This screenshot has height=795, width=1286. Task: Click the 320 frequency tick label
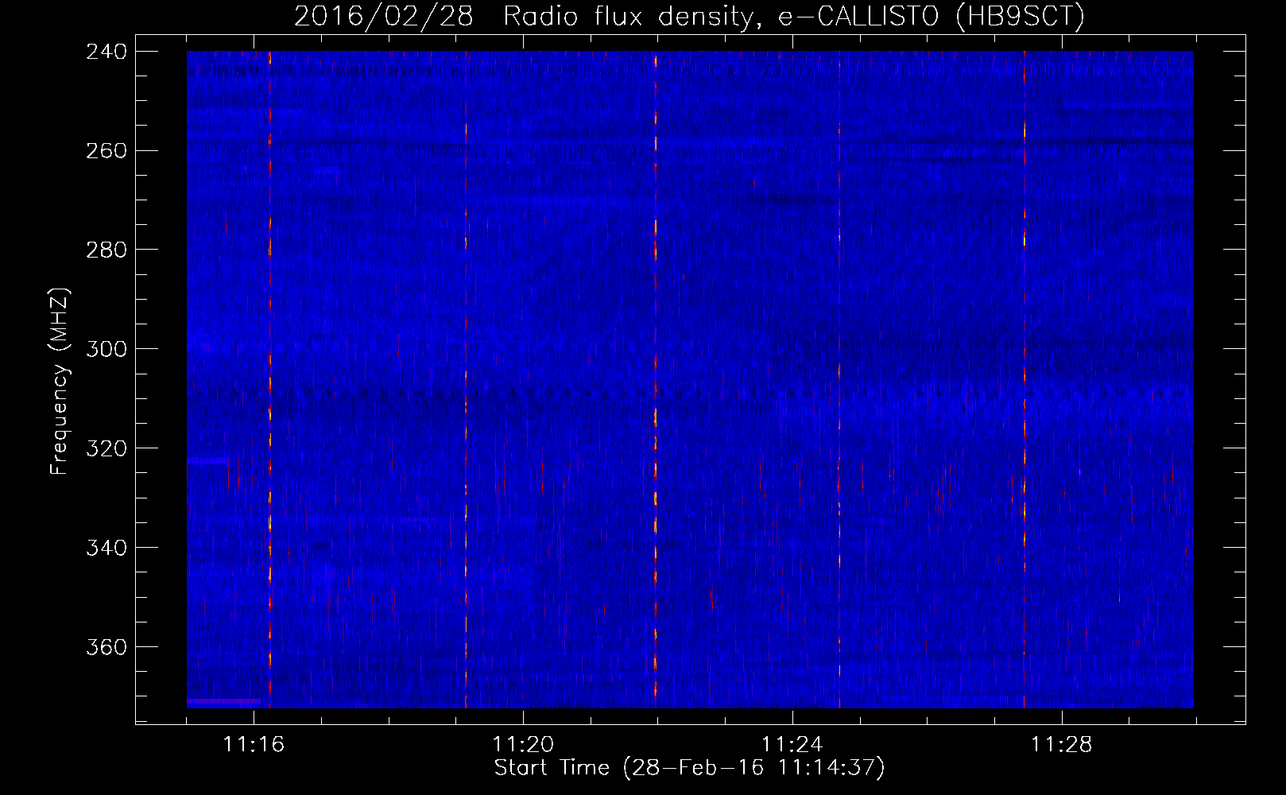(x=107, y=449)
